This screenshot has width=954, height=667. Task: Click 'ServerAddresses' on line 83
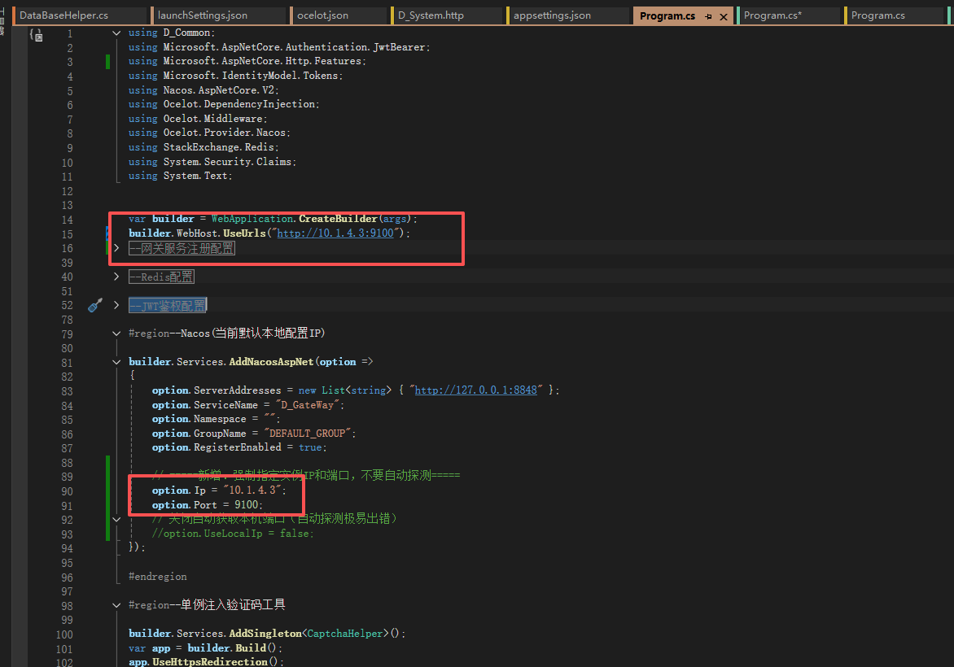pos(238,390)
